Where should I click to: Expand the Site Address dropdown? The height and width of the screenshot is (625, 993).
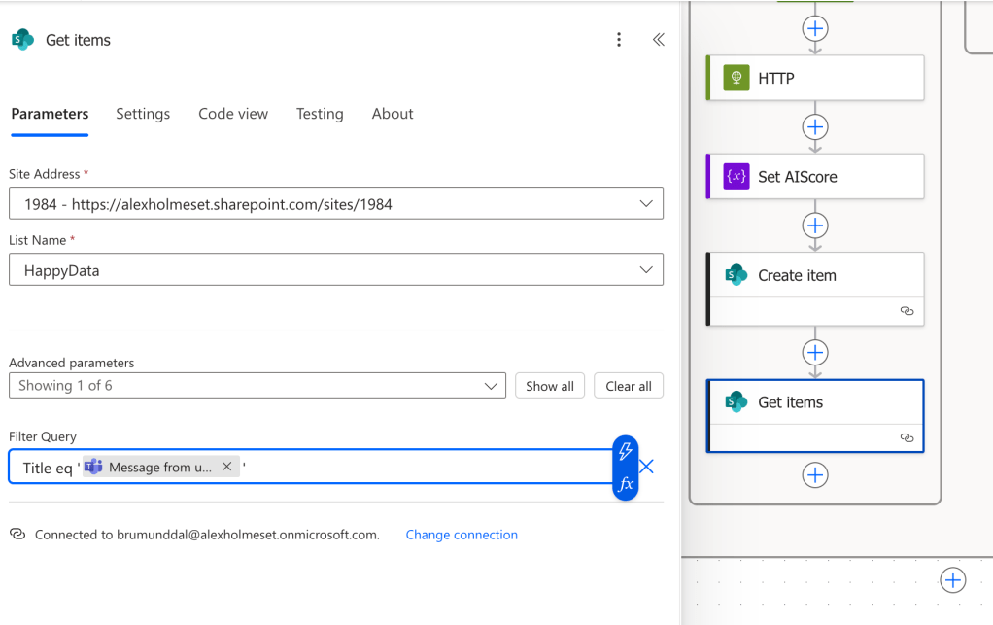(x=646, y=204)
